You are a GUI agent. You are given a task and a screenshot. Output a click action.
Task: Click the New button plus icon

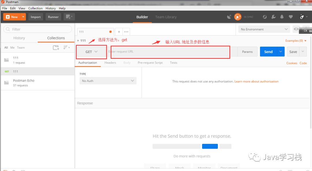8,17
